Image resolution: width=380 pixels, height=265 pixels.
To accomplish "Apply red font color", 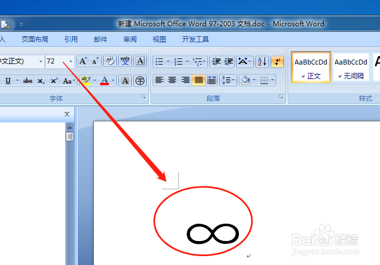I will click(x=104, y=80).
